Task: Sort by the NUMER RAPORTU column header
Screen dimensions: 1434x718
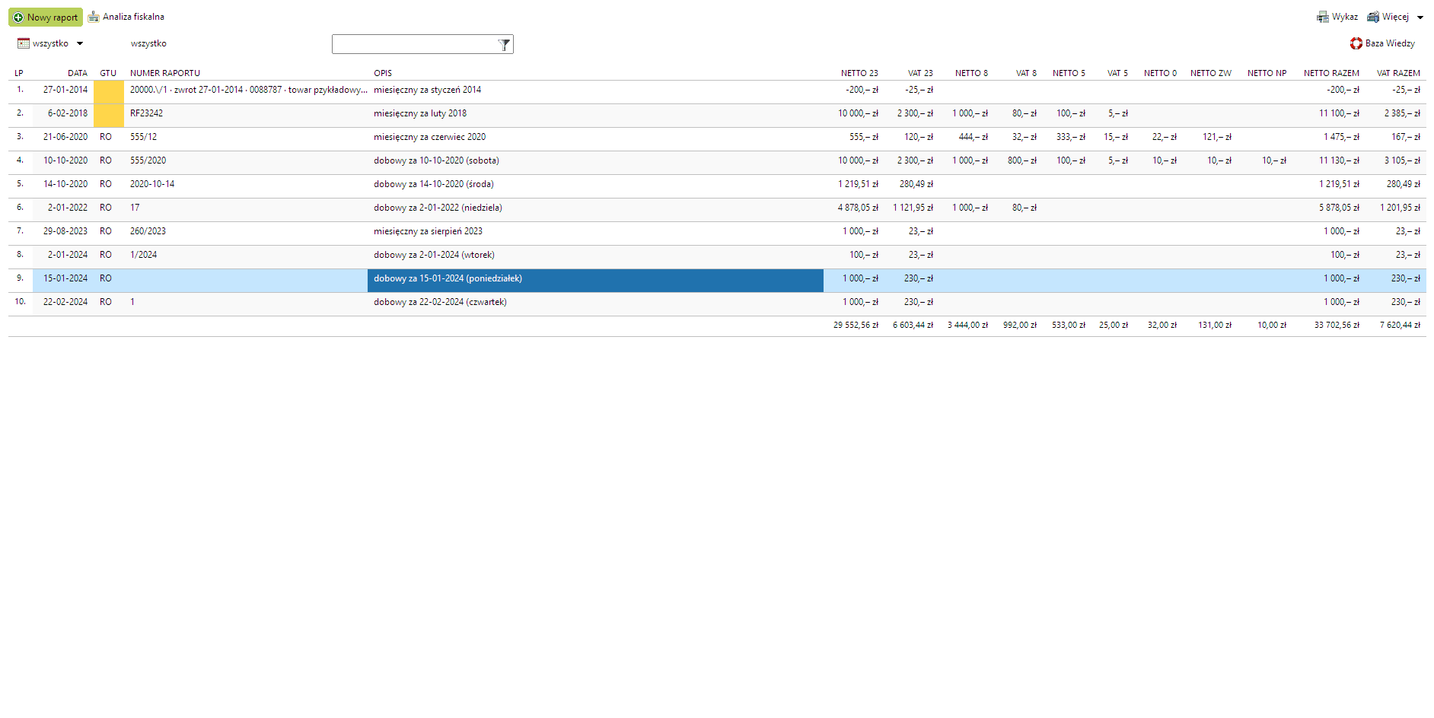Action: (165, 73)
